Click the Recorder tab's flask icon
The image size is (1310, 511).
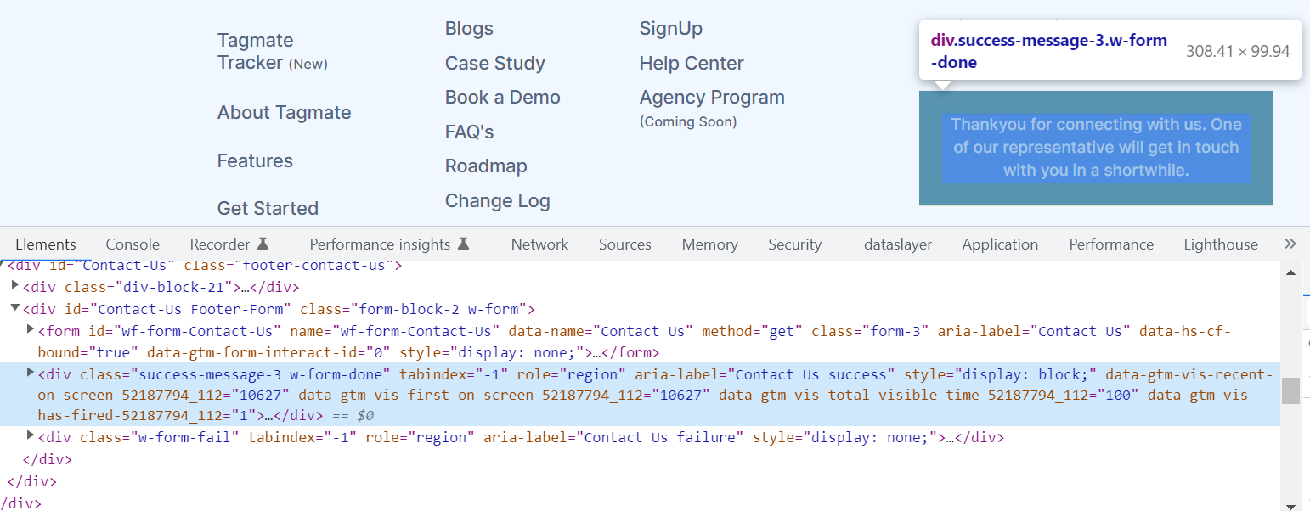pyautogui.click(x=263, y=244)
